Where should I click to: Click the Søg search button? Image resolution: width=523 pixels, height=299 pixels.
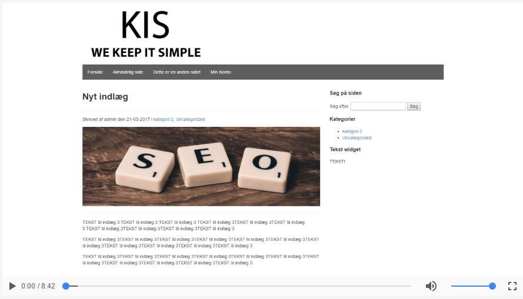[x=414, y=106]
